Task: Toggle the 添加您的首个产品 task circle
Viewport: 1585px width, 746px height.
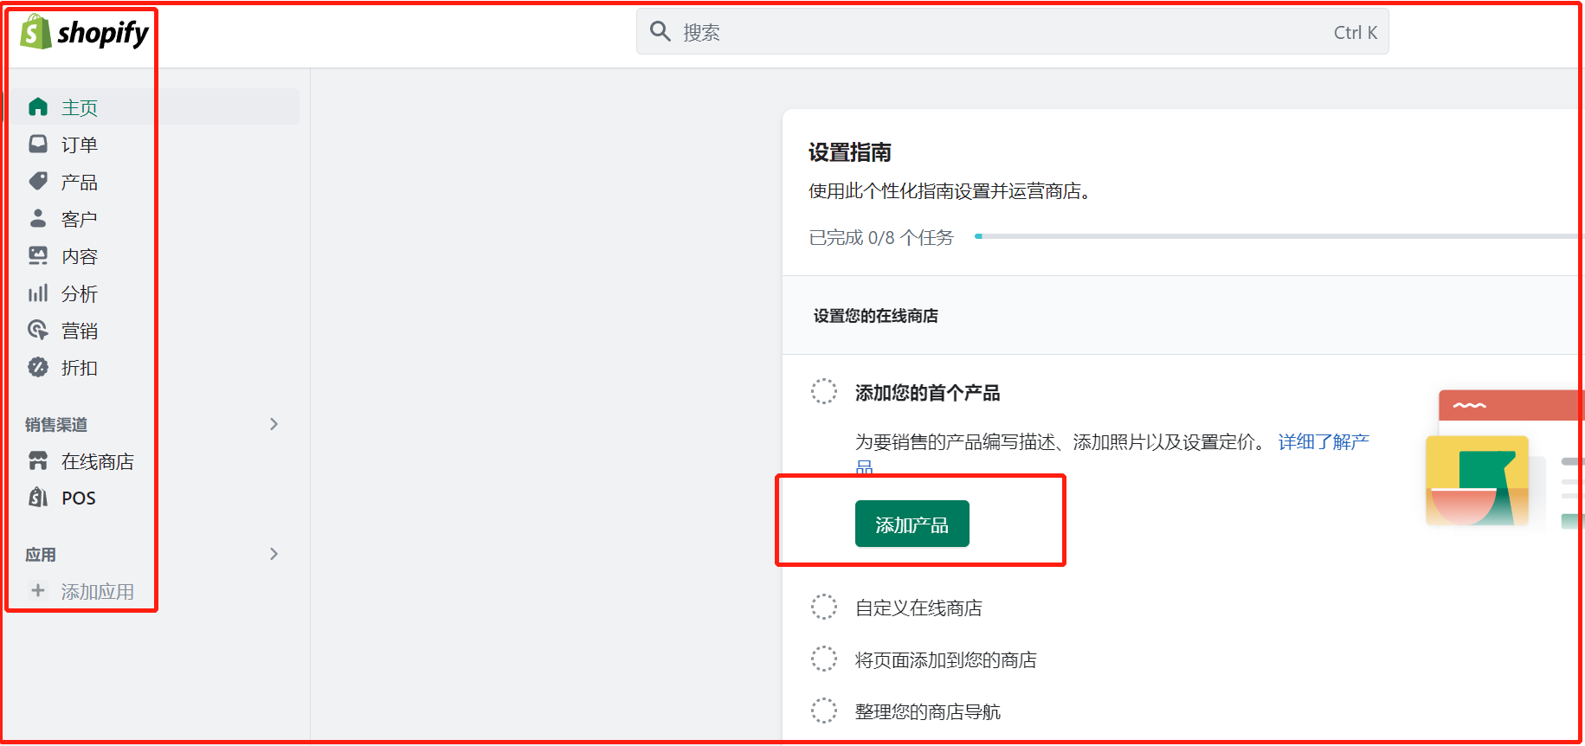Action: click(824, 392)
